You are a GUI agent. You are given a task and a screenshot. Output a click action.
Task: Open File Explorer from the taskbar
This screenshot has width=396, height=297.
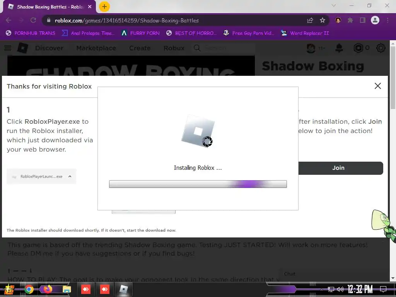(x=67, y=289)
